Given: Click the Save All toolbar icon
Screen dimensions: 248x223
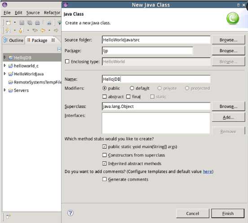Looking at the screenshot, I should point(30,23).
